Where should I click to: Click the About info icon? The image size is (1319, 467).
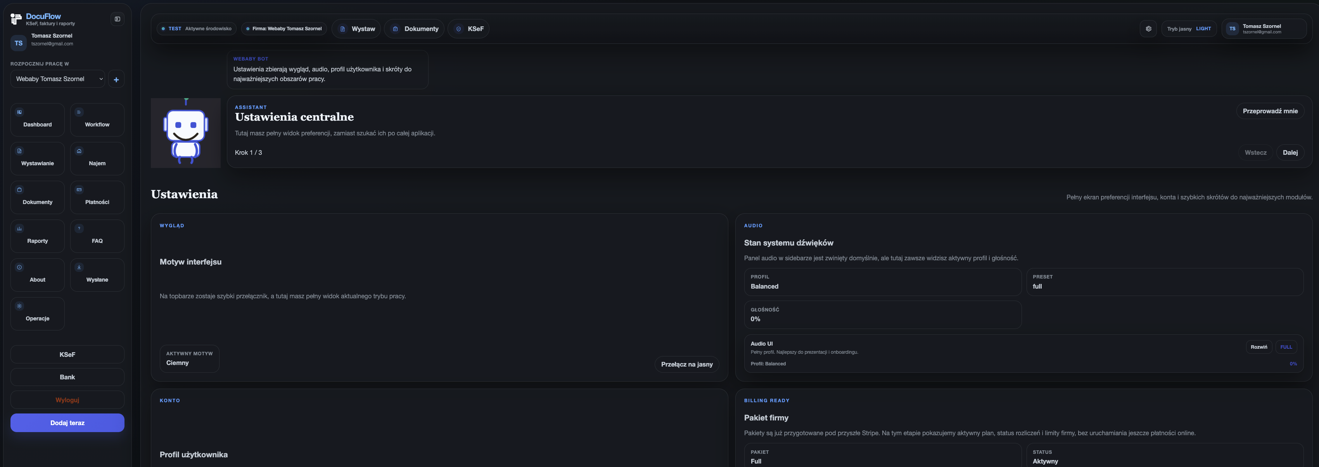(x=19, y=267)
